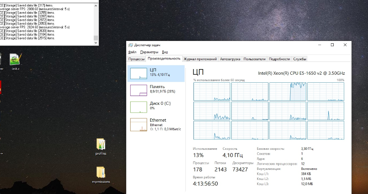Switch to the Журнал приложений tab
The height and width of the screenshot is (194, 368).
(200, 59)
